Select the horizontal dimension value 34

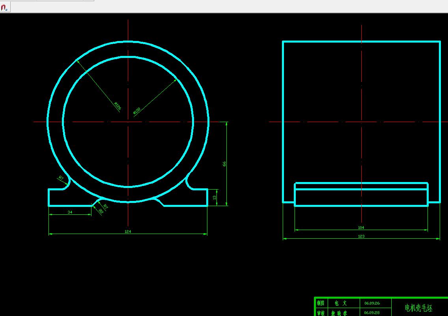point(70,212)
